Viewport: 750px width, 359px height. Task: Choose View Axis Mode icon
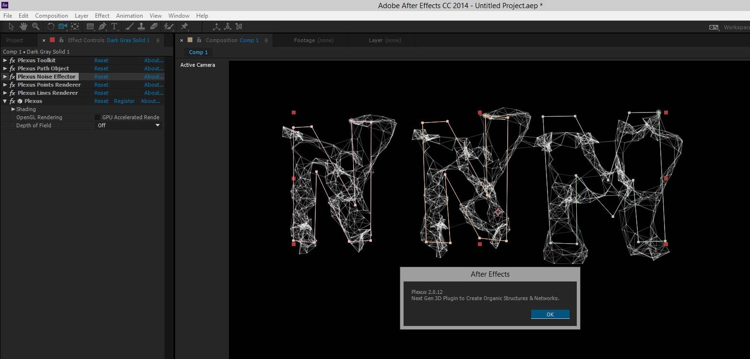238,26
